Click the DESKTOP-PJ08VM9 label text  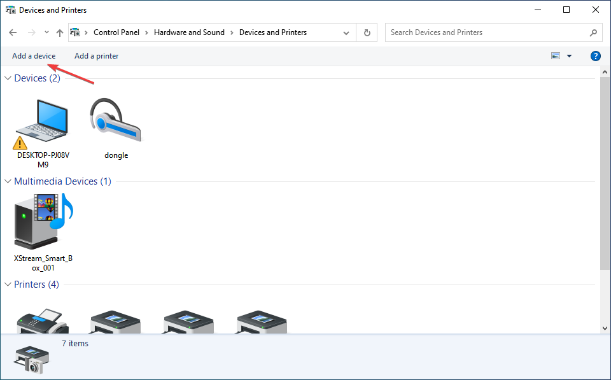(43, 160)
